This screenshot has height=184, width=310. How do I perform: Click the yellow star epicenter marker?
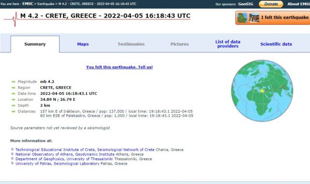pyautogui.click(x=262, y=91)
